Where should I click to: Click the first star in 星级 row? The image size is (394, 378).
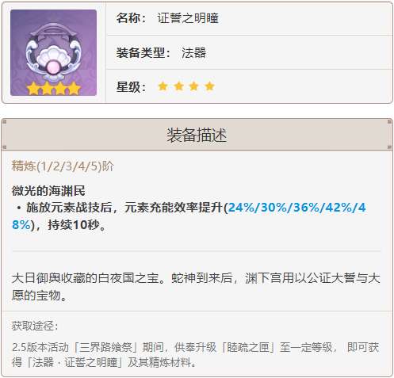pos(163,86)
